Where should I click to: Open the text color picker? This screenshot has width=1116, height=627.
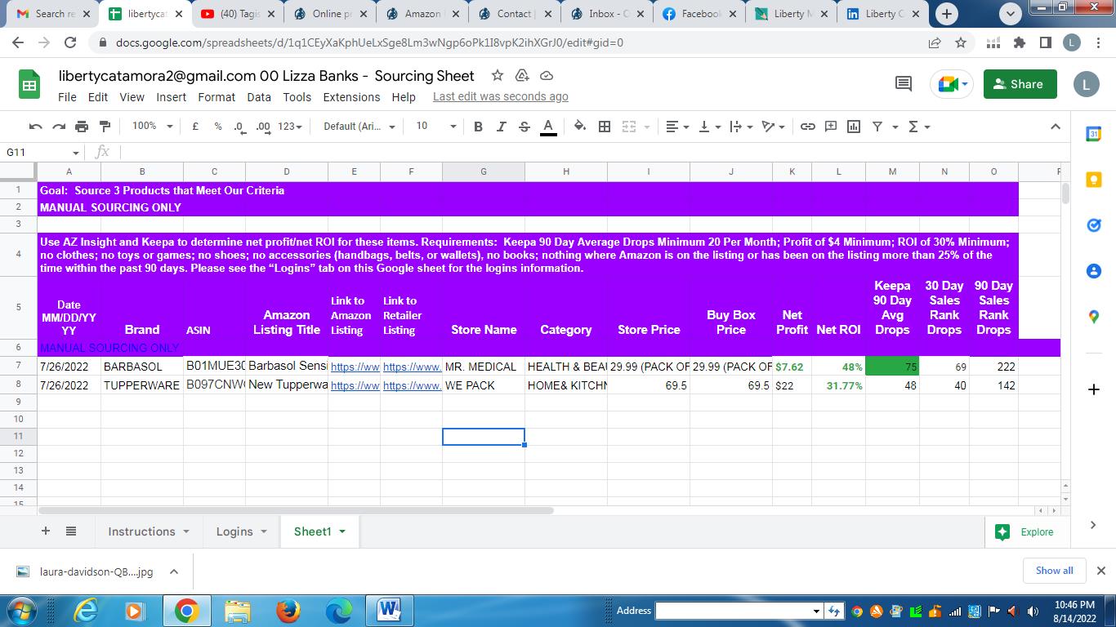(x=548, y=127)
